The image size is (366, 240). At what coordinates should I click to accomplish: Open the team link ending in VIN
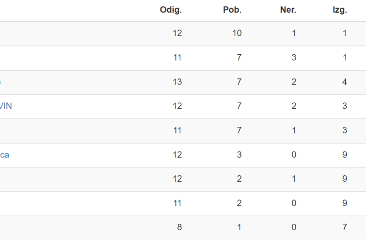point(5,106)
